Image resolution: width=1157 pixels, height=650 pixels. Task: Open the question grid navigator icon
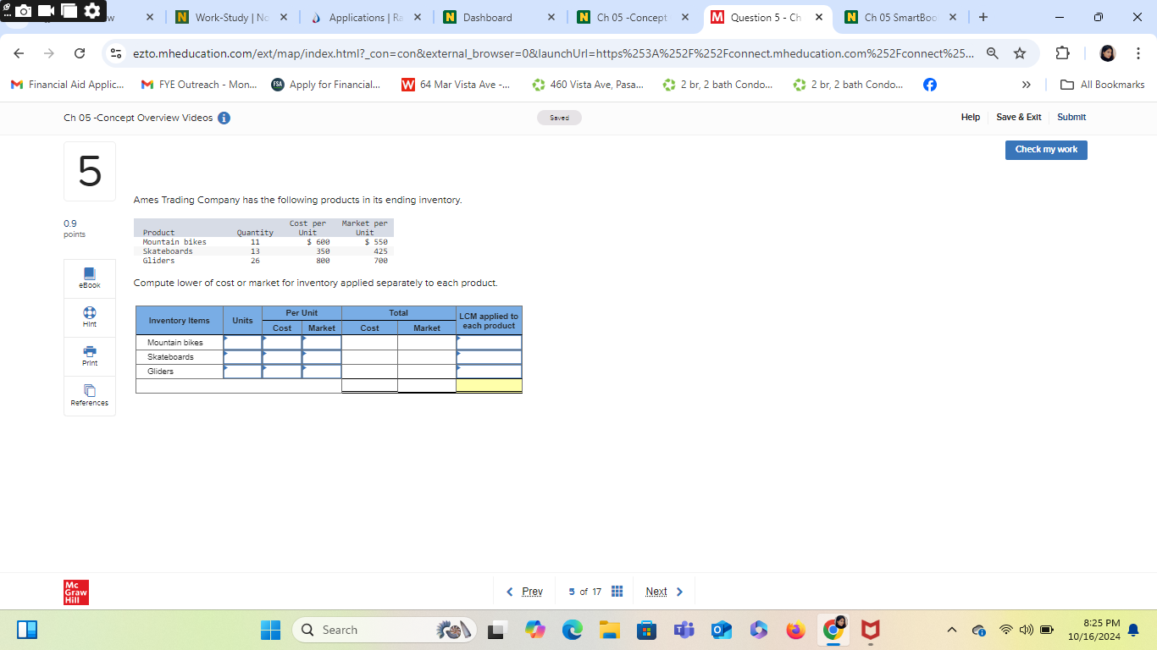pyautogui.click(x=617, y=592)
